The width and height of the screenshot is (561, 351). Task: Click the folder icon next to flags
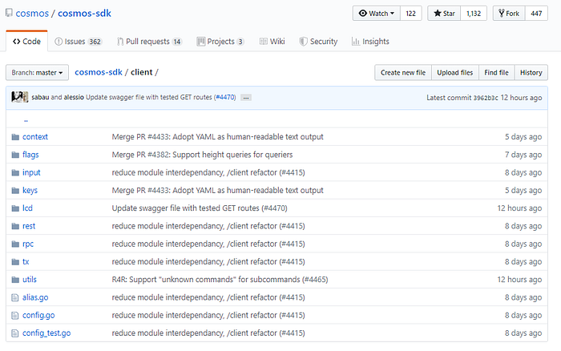click(15, 155)
